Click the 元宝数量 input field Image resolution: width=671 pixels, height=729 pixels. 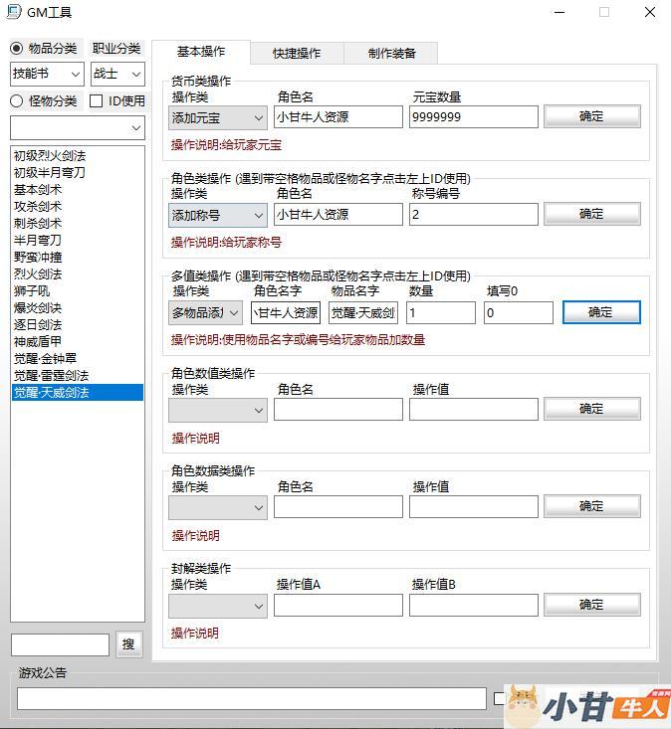point(473,117)
